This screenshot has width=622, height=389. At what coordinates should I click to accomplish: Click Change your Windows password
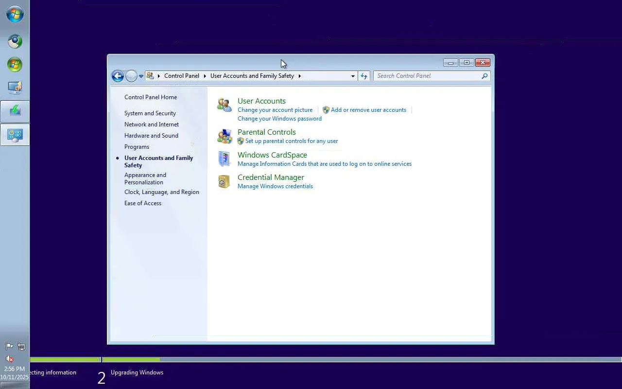[x=279, y=119]
